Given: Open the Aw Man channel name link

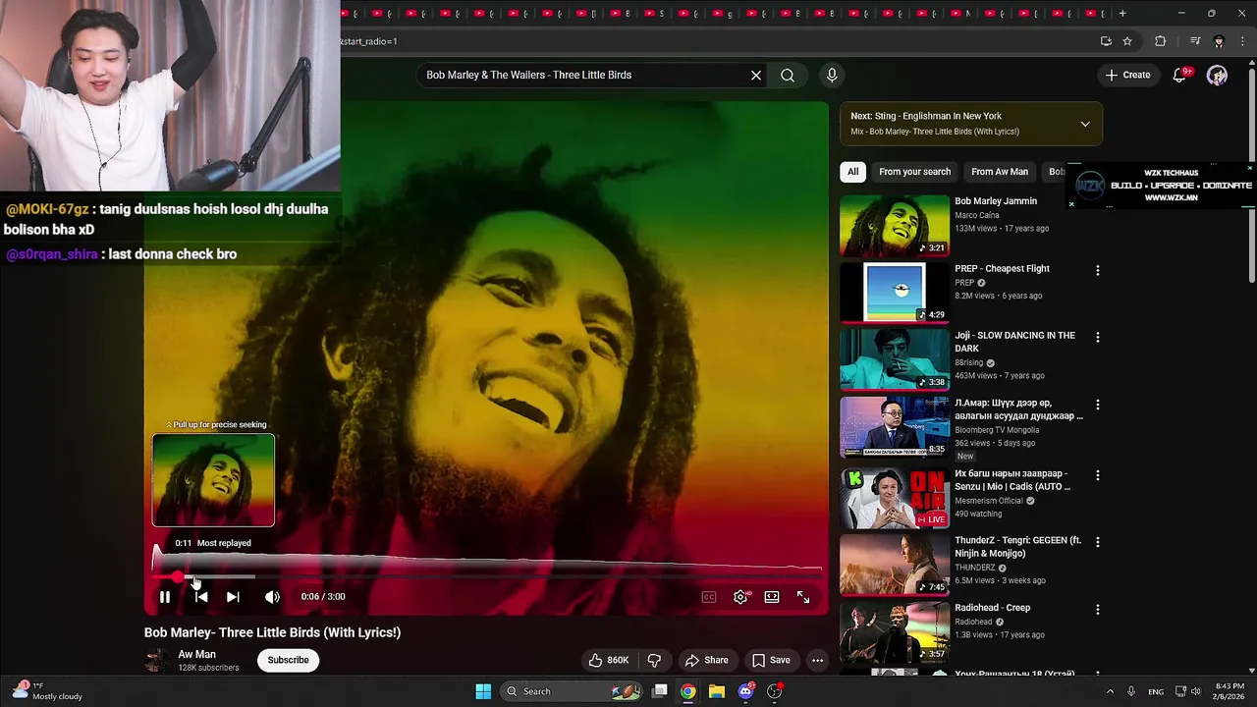Looking at the screenshot, I should (x=196, y=655).
